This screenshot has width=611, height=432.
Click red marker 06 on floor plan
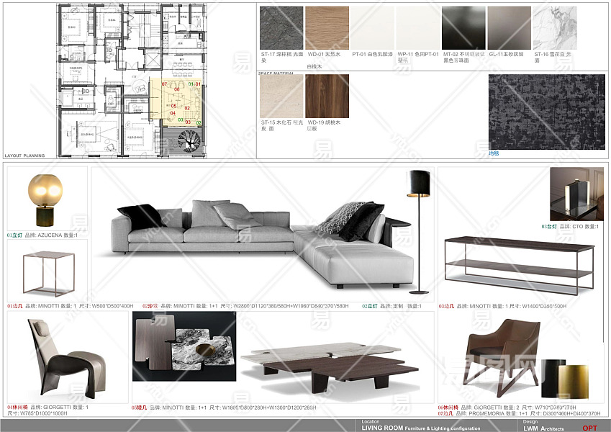[176, 89]
